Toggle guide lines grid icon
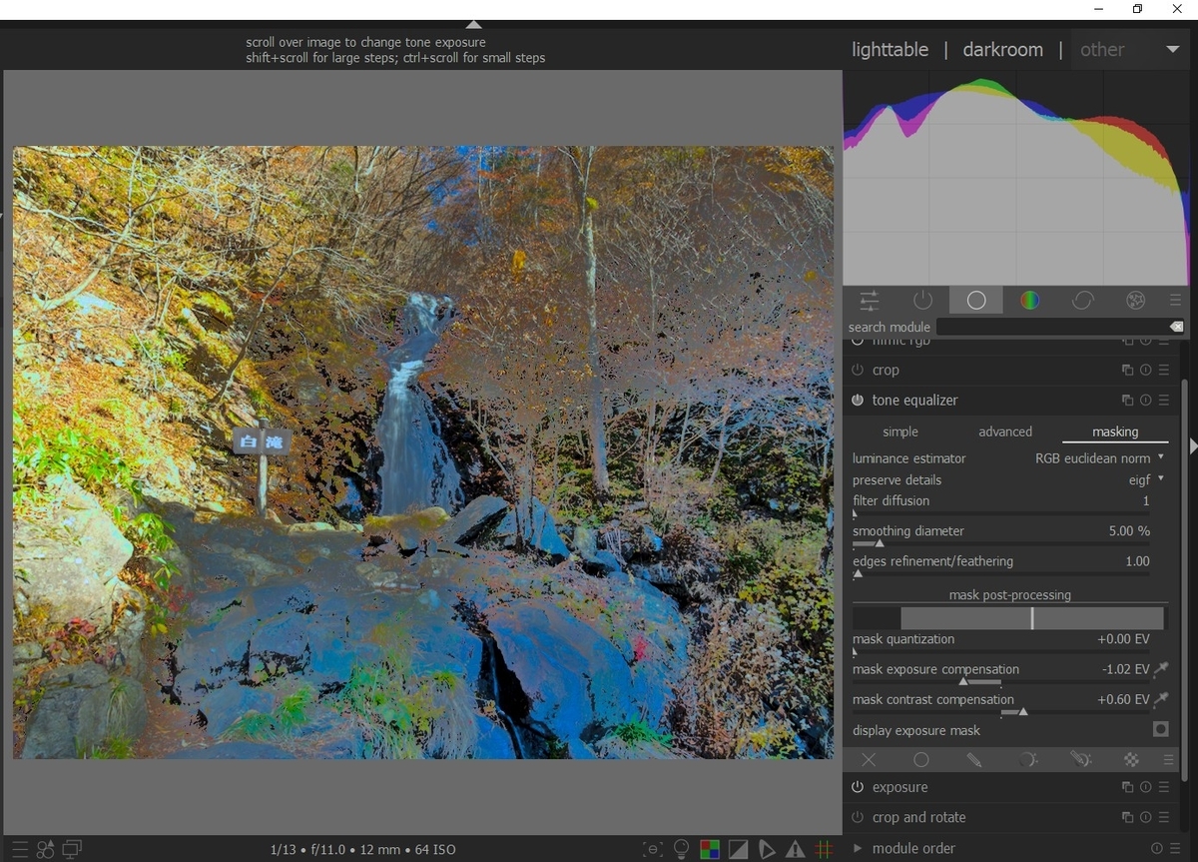 coord(824,849)
